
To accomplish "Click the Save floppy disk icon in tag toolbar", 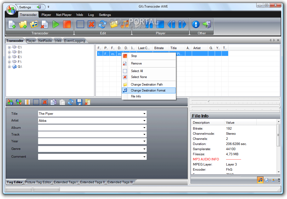I will pyautogui.click(x=79, y=102).
